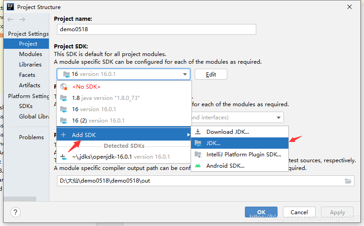The image size is (364, 226).
Task: Click the forward navigation arrow
Action: (22, 19)
